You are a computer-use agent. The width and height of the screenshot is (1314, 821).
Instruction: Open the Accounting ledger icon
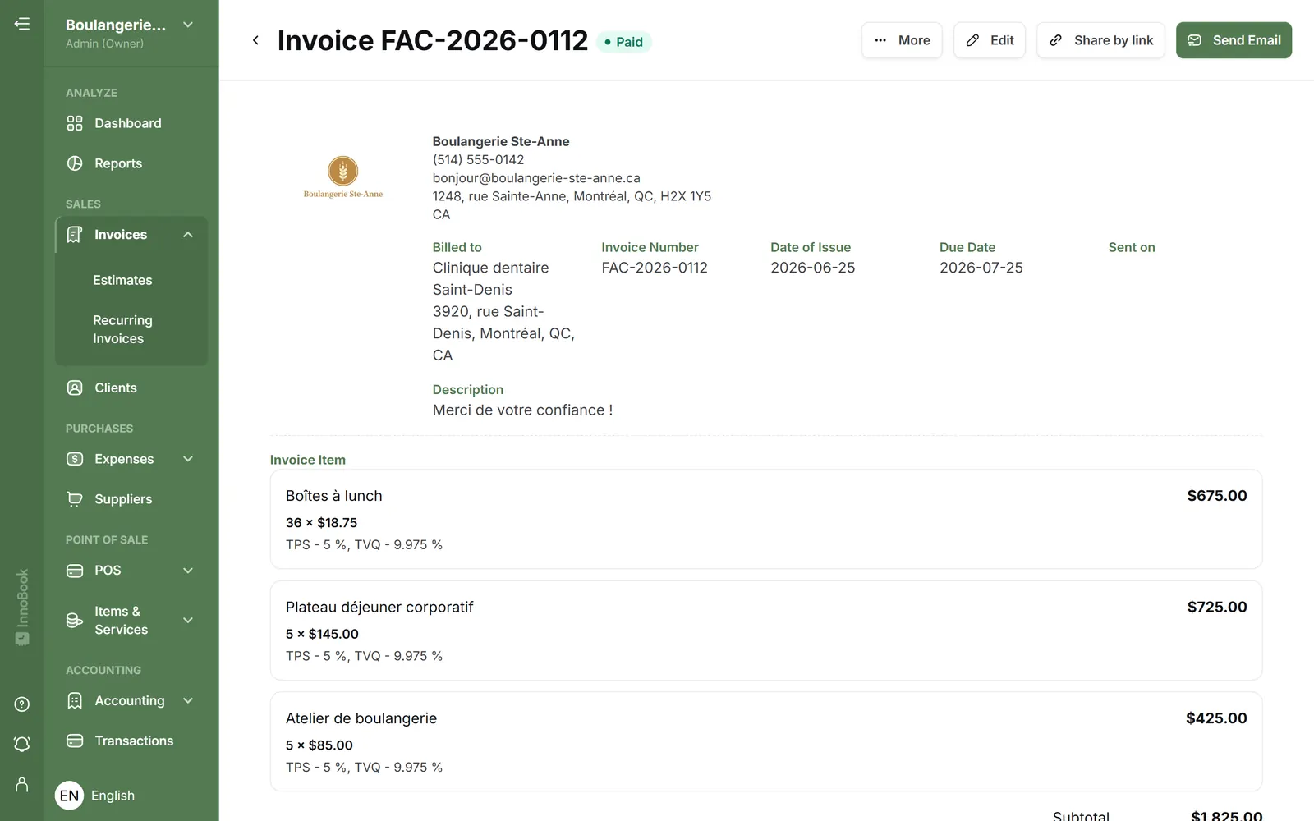click(75, 700)
